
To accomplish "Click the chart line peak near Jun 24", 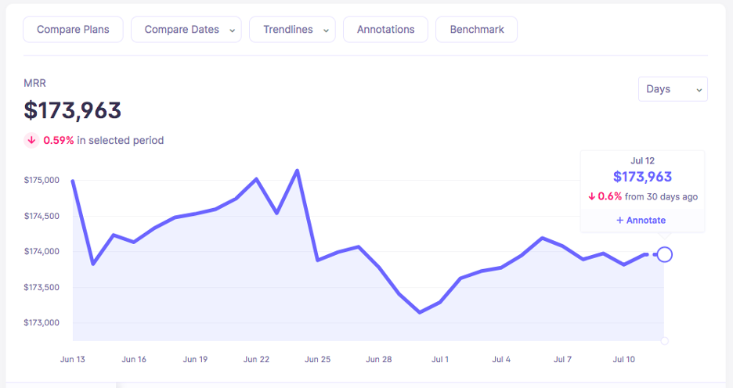I will tap(297, 170).
